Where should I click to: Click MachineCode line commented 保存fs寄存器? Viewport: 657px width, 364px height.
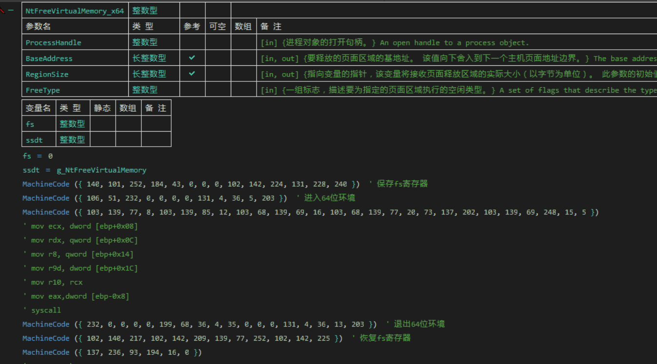click(x=225, y=184)
